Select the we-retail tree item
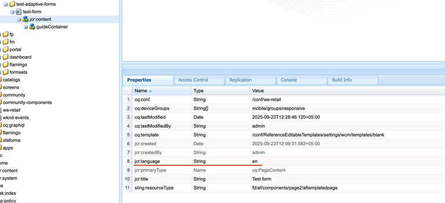The height and width of the screenshot is (203, 445). tap(12, 110)
